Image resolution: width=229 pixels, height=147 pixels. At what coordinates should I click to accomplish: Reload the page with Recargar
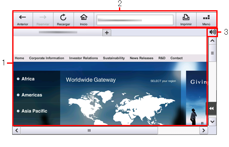pos(63,20)
